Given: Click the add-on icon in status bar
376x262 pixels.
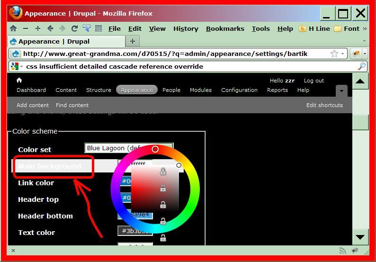Looking at the screenshot, I should click(355, 251).
